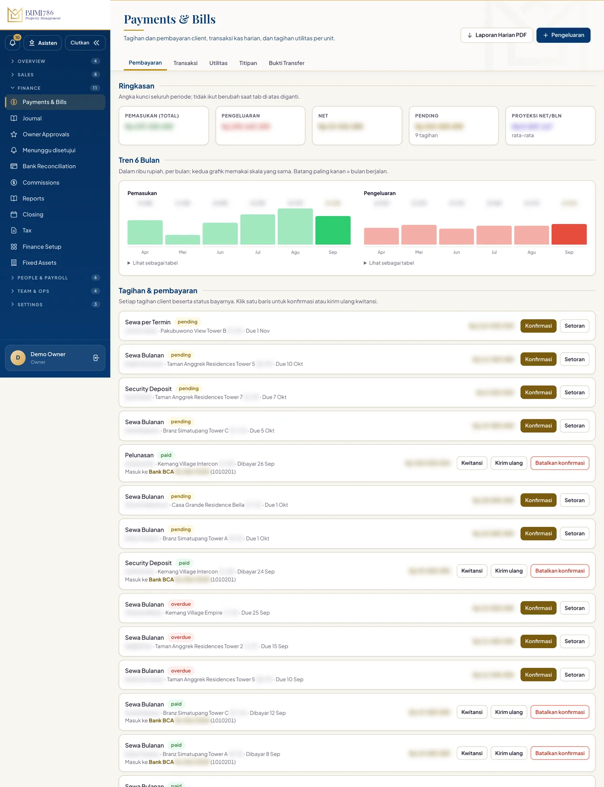Switch to the Transaksi tab

point(186,63)
